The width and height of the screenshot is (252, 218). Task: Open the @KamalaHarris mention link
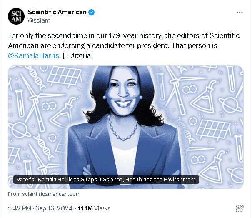coord(34,55)
